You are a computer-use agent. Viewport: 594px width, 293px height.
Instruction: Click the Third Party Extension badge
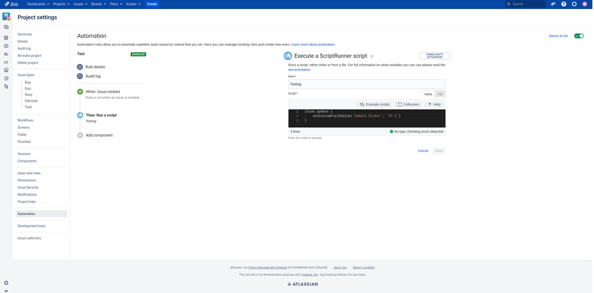pos(435,56)
